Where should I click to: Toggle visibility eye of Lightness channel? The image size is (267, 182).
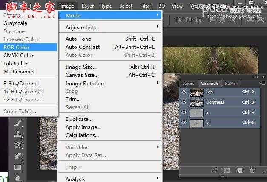(x=184, y=102)
